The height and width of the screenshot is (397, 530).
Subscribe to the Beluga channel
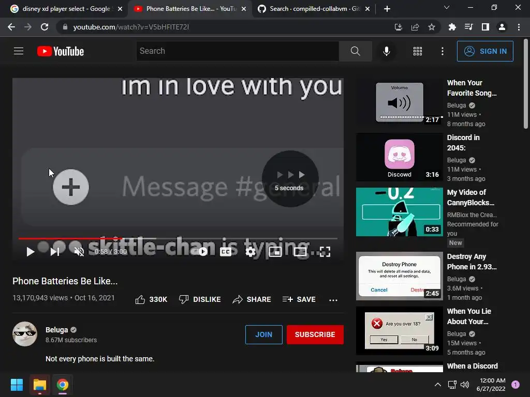tap(315, 334)
